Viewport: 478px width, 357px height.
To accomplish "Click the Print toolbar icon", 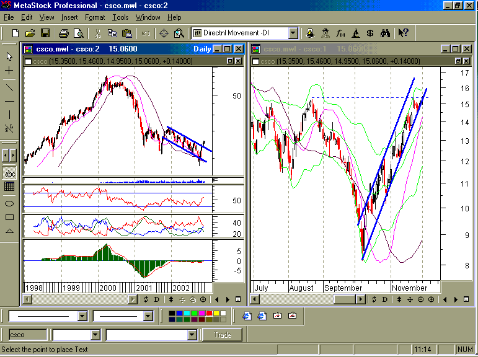I will (x=64, y=33).
